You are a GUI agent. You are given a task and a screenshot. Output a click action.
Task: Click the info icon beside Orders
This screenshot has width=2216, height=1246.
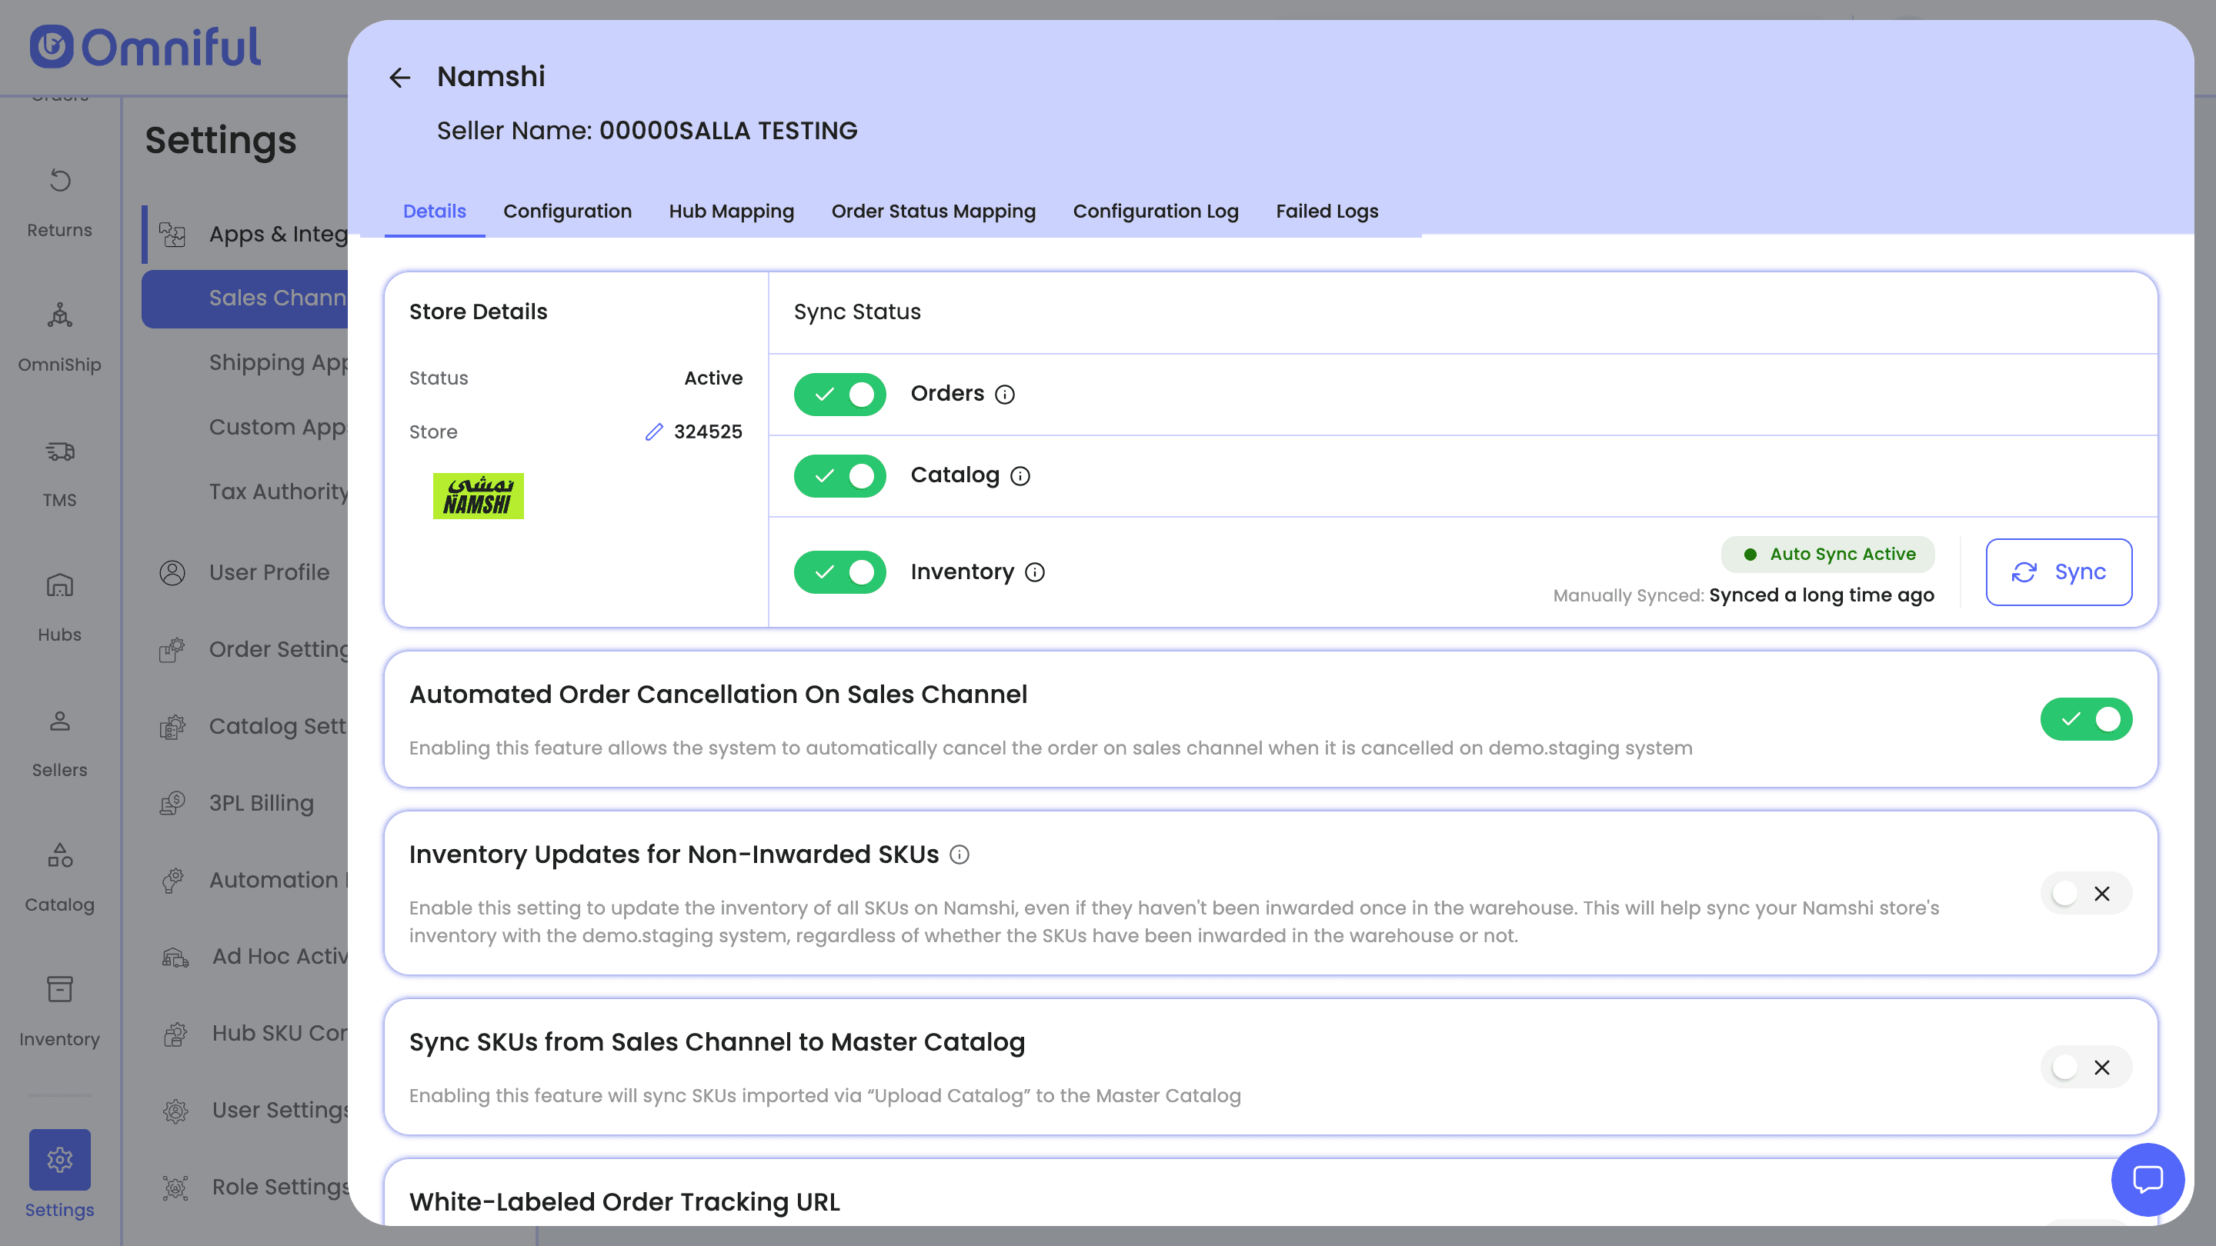coord(1004,394)
